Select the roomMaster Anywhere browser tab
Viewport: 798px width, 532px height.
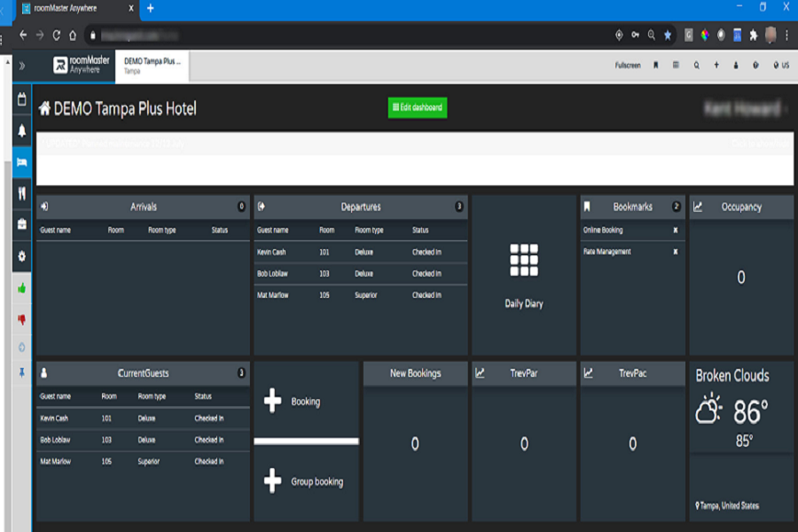click(x=66, y=8)
